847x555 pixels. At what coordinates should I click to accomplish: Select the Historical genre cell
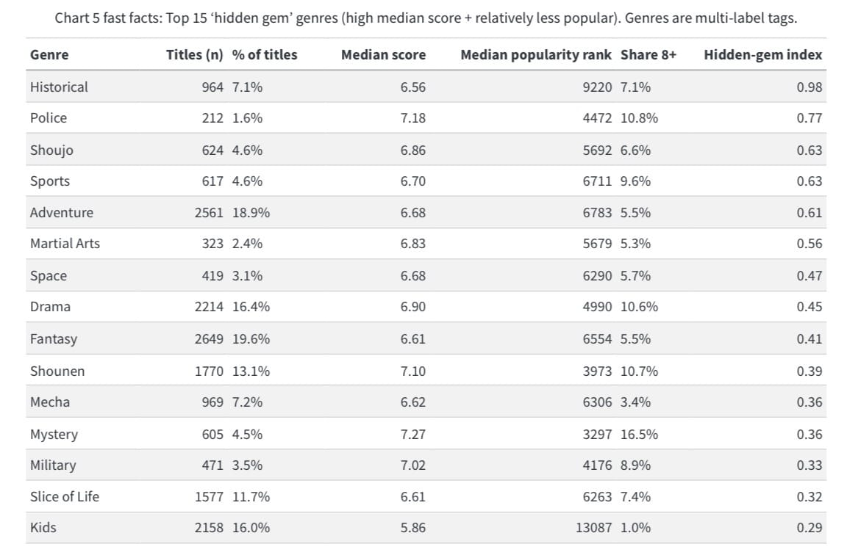tap(59, 87)
